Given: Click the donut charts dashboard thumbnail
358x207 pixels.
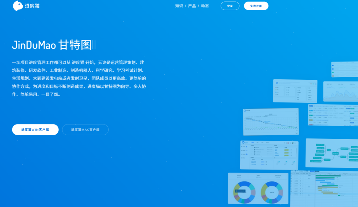Looking at the screenshot, I should (259, 188).
